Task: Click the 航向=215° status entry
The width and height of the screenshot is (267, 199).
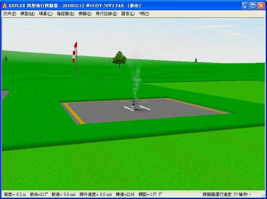Action: click(x=39, y=195)
